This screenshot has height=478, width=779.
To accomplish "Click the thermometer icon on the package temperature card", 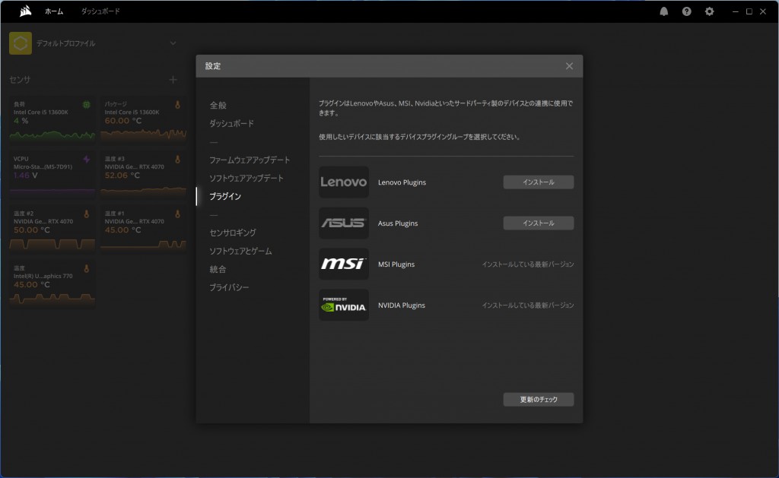I will [x=177, y=105].
